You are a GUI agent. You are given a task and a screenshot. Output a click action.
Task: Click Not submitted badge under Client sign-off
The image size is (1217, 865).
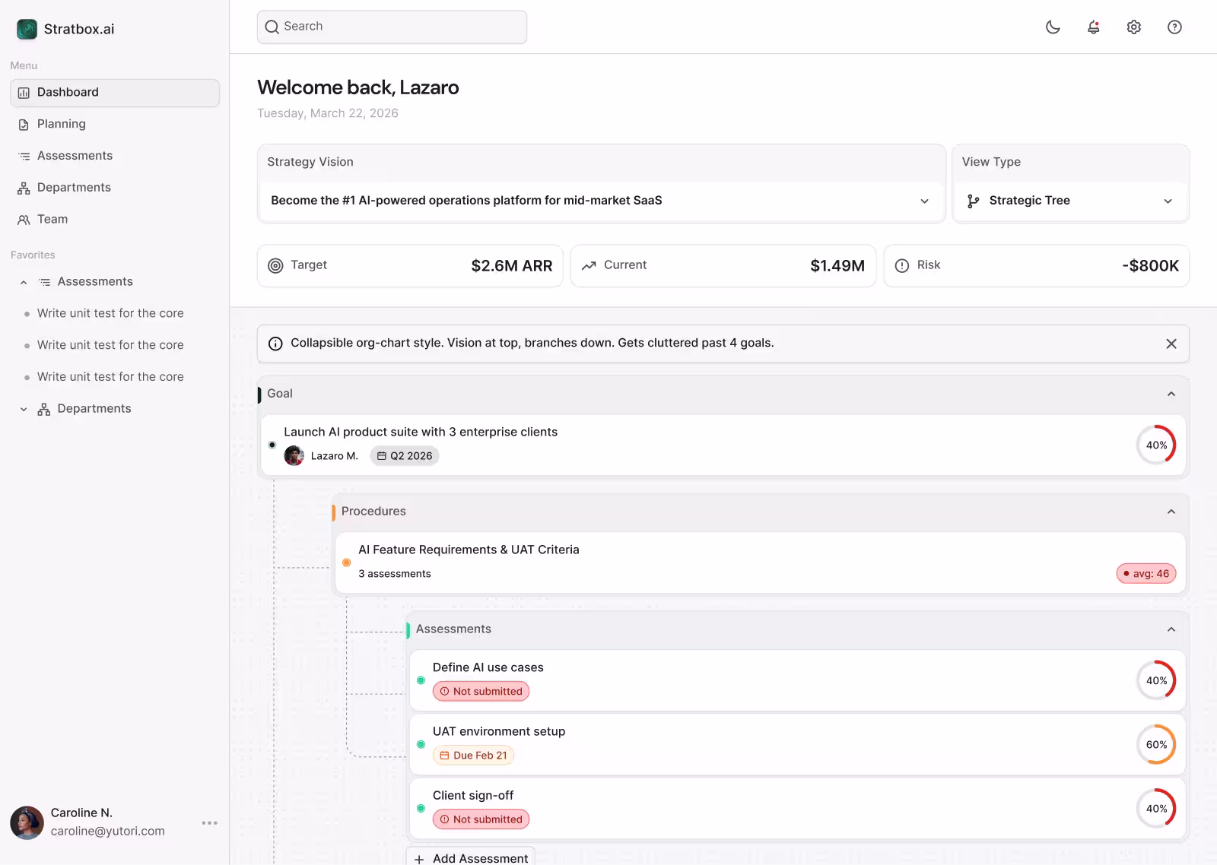click(x=481, y=819)
